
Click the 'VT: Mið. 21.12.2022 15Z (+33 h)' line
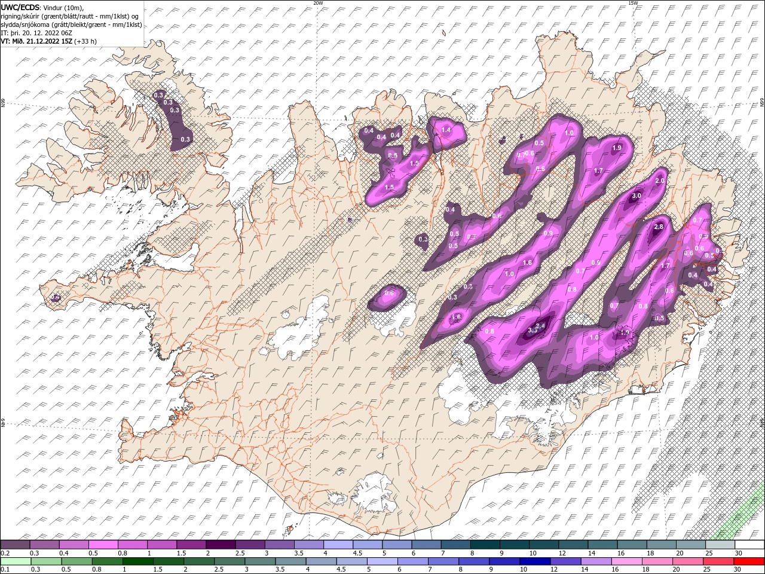click(48, 41)
